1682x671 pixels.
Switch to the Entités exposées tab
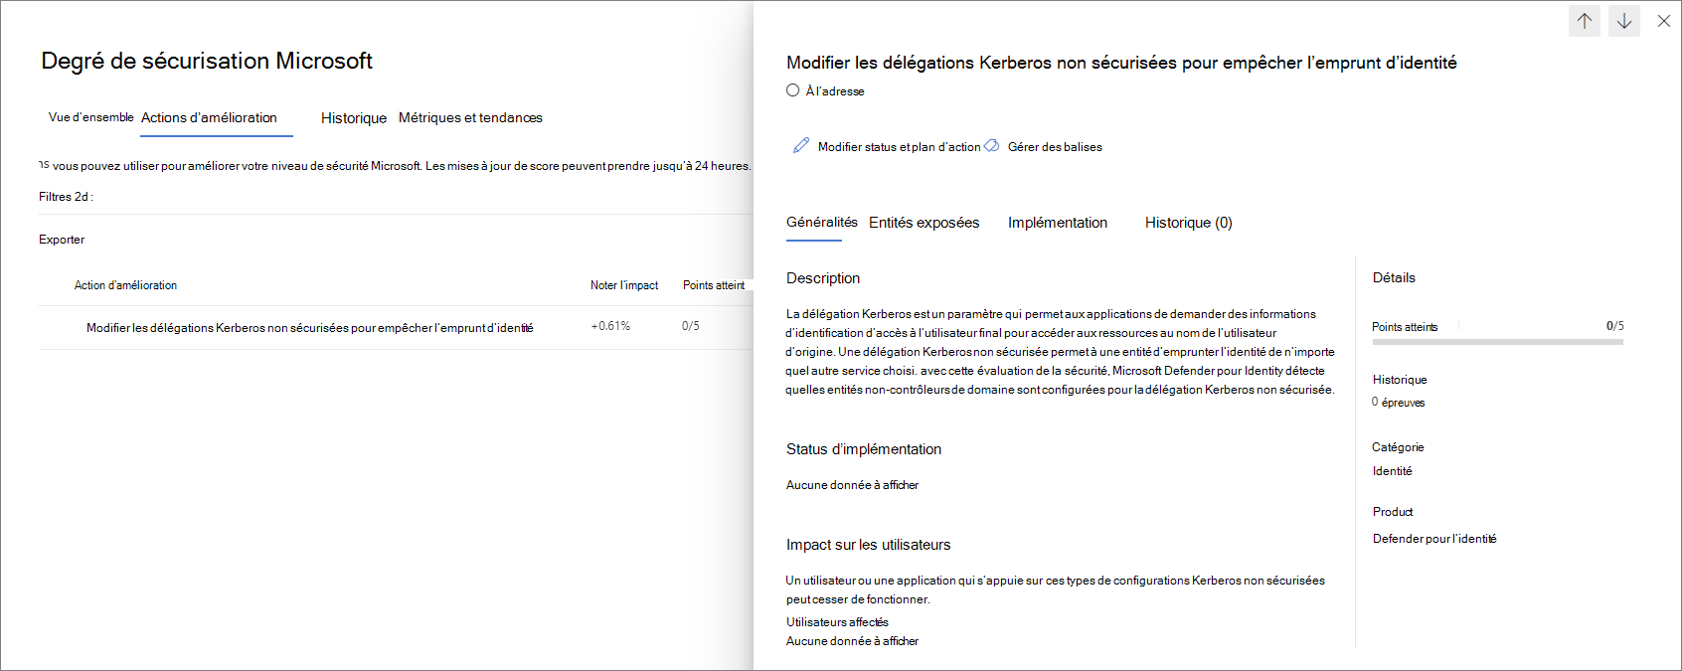(924, 223)
